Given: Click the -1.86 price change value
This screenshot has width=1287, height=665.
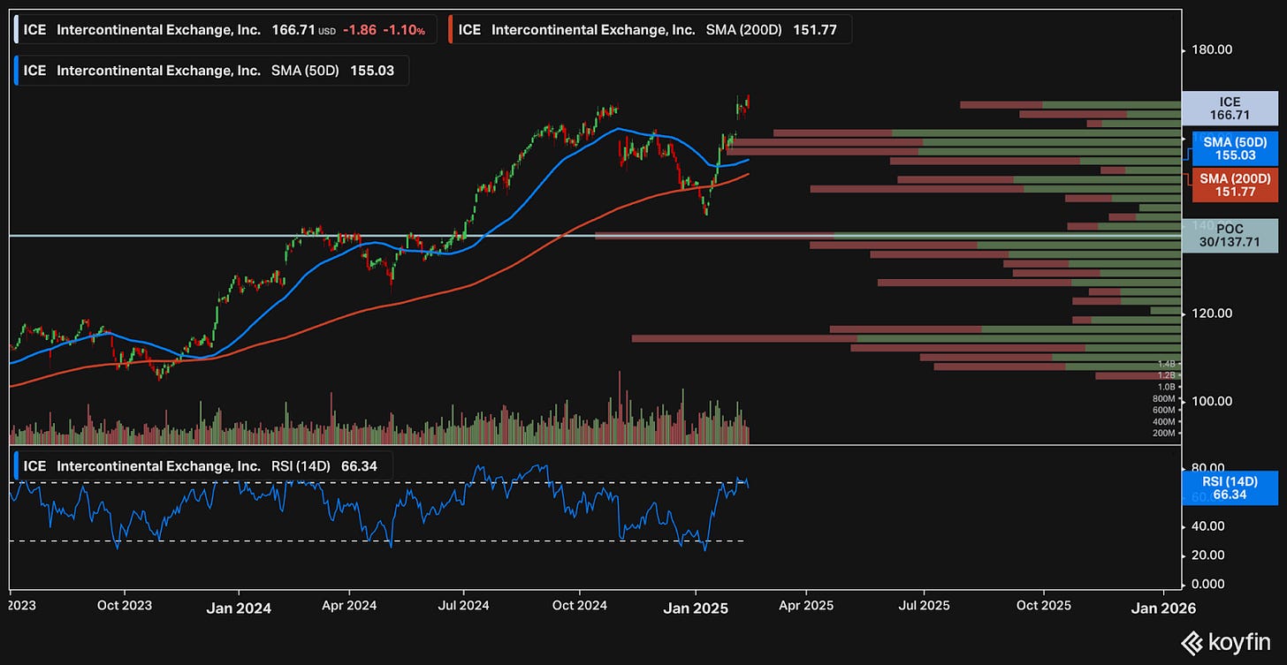Looking at the screenshot, I should [x=359, y=30].
